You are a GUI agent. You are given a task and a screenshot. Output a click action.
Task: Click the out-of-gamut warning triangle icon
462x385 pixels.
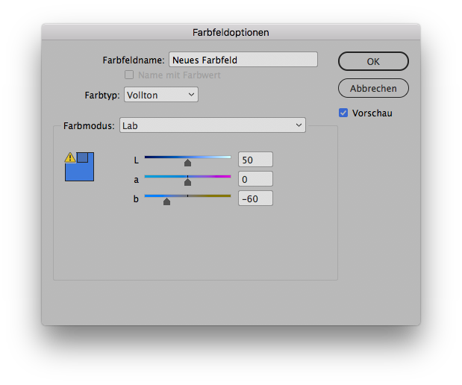click(70, 157)
